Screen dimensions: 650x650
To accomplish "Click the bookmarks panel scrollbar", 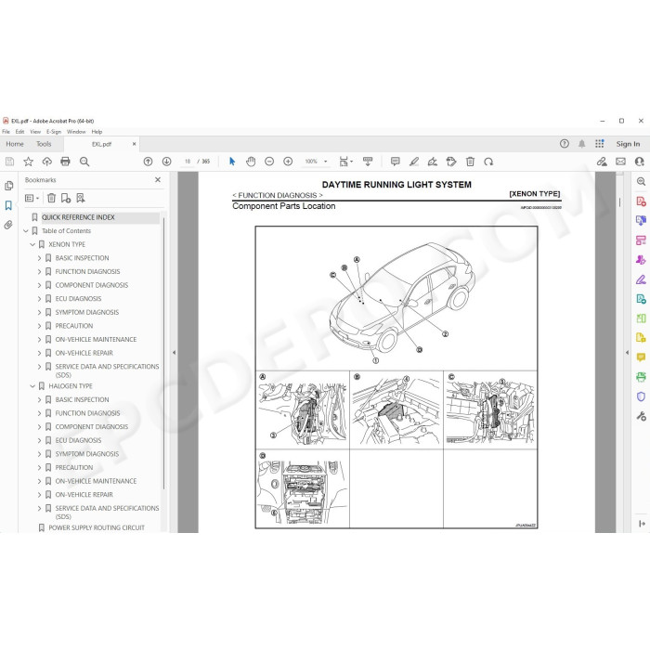I will pyautogui.click(x=163, y=352).
